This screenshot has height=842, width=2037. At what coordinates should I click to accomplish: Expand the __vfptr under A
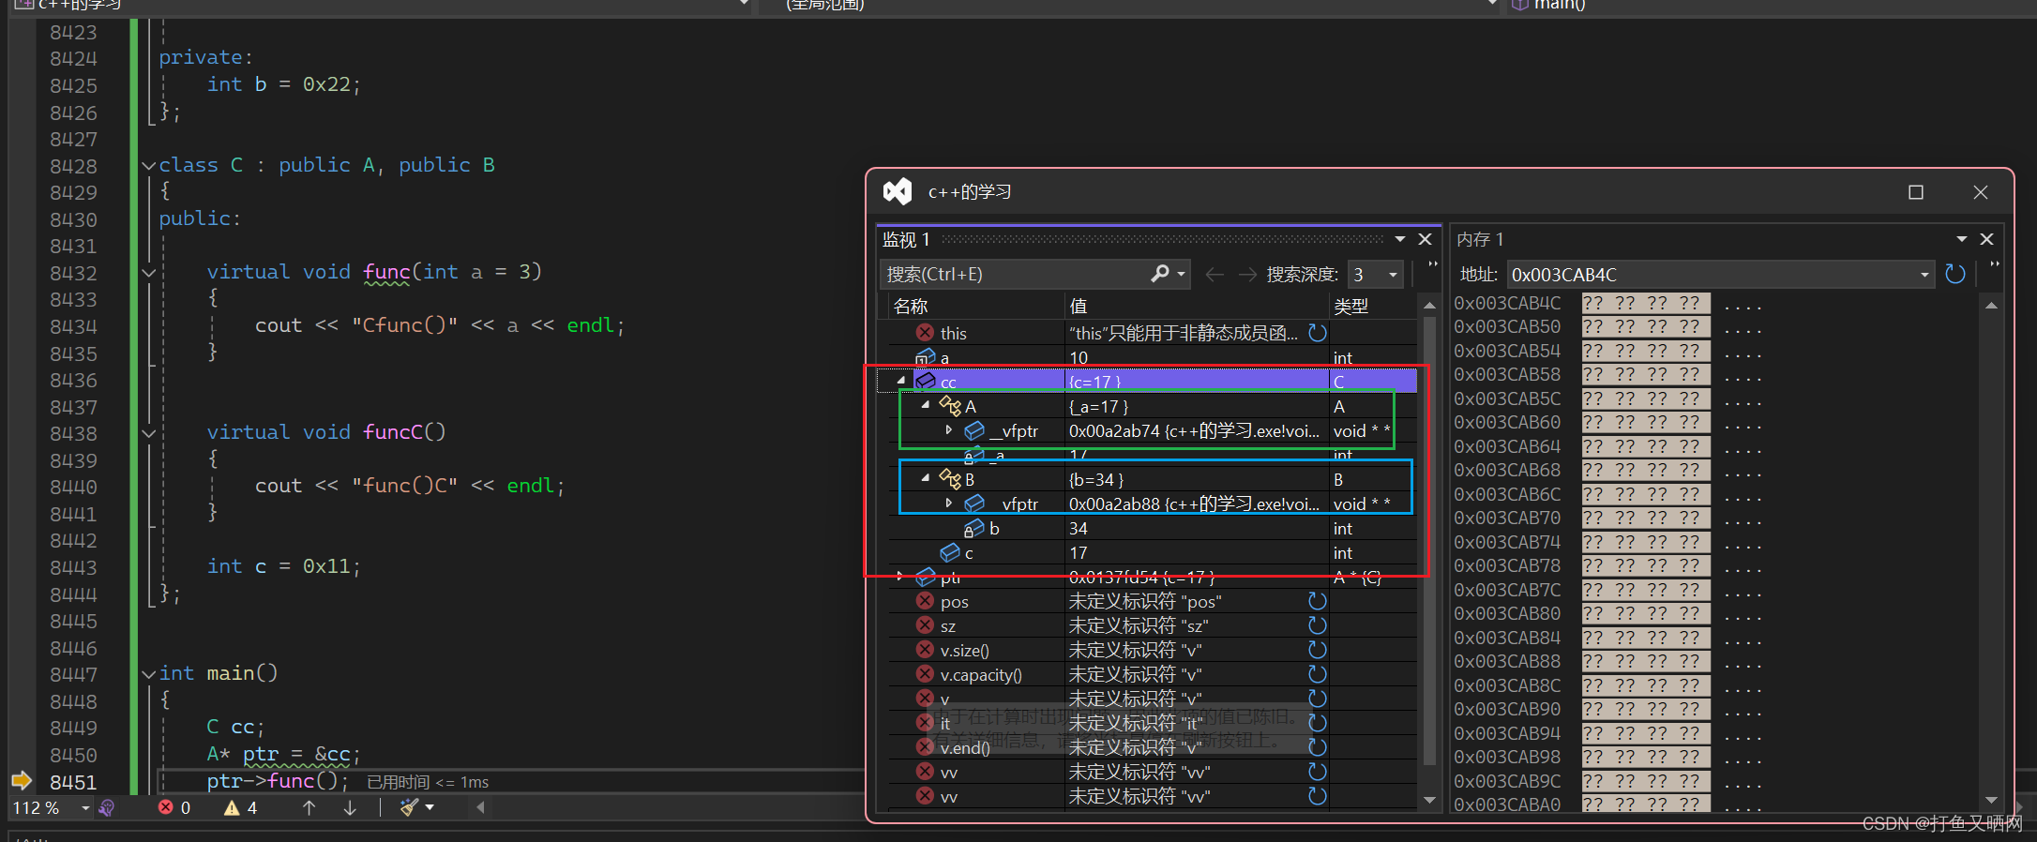949,430
